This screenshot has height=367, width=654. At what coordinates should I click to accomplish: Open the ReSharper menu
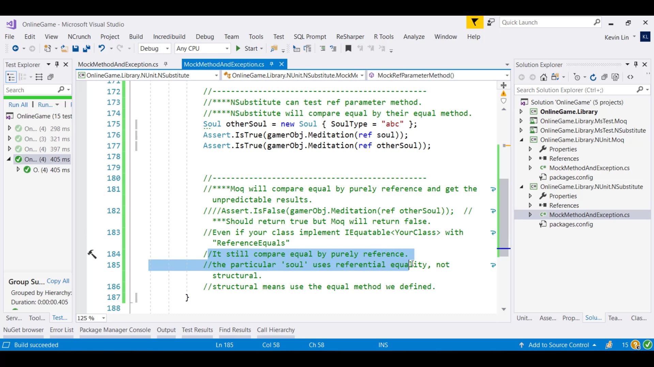point(350,37)
